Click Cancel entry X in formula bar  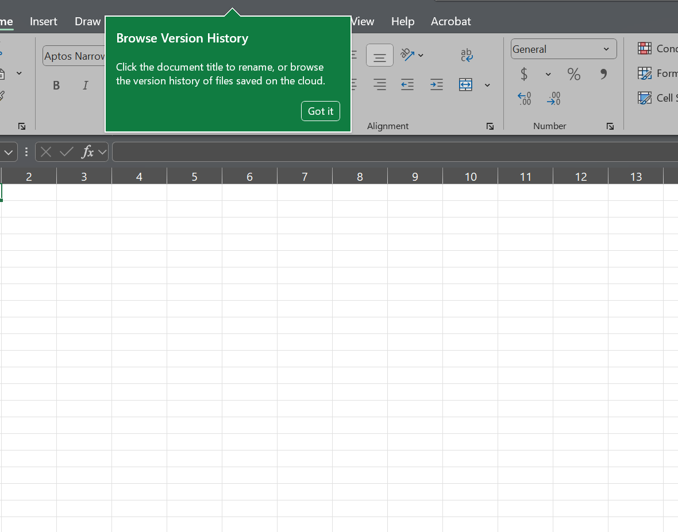pos(46,152)
